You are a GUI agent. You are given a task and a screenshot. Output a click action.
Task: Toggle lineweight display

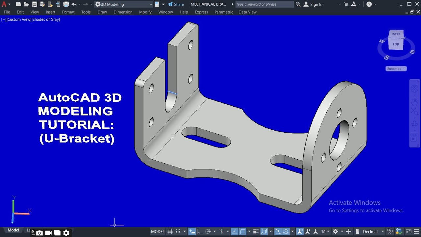click(x=256, y=231)
